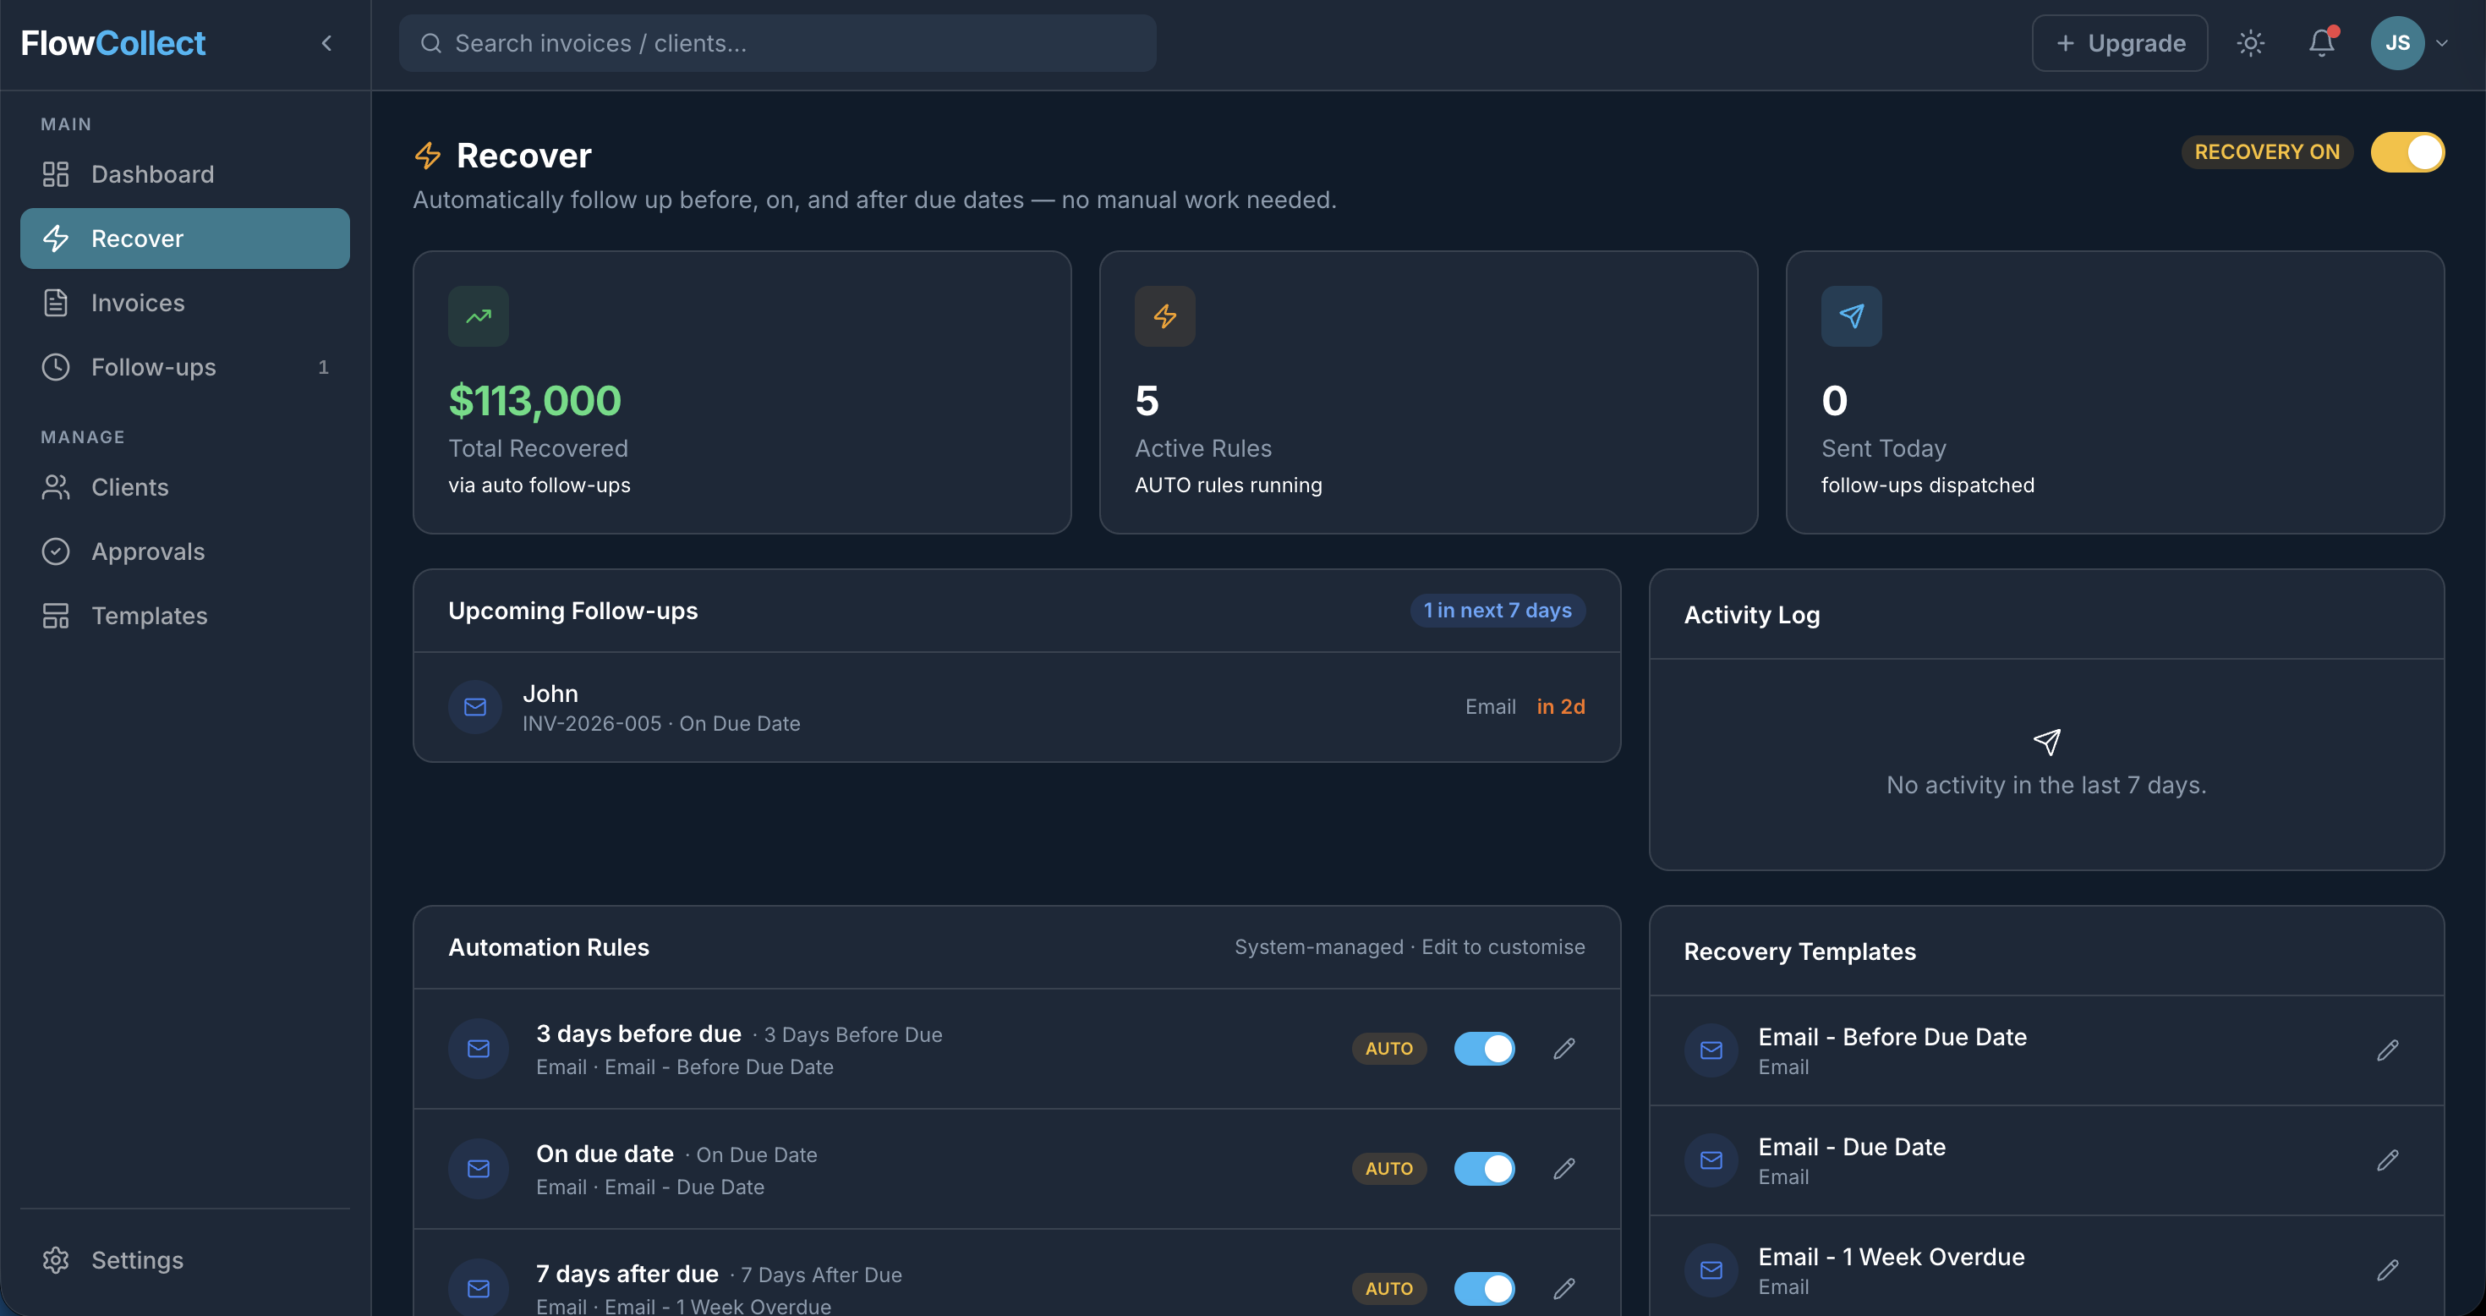Edit 'Email - Before Due Date' template

[2388, 1050]
